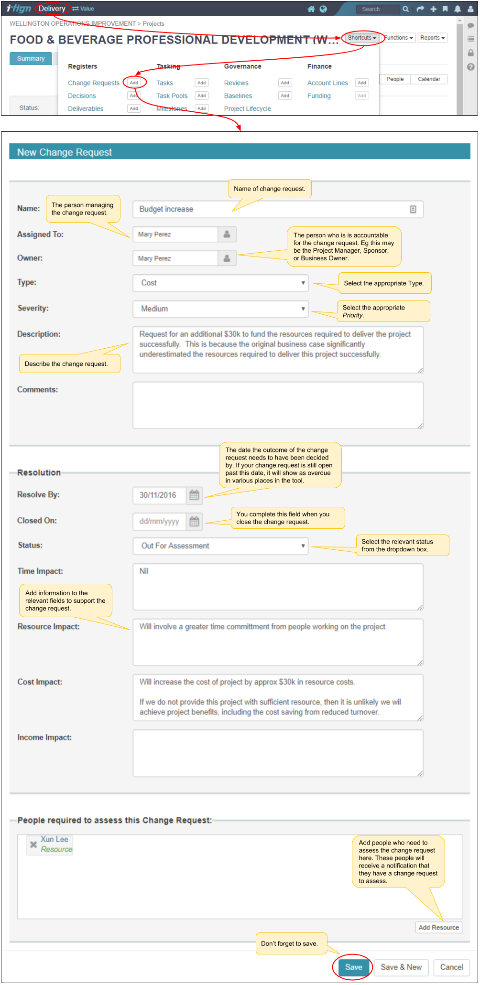Click the Add Resource button

point(439,928)
